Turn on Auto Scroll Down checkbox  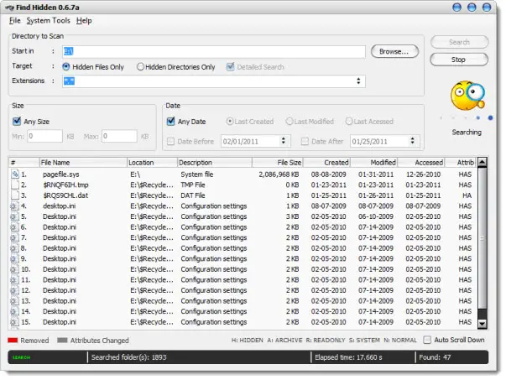click(x=427, y=340)
